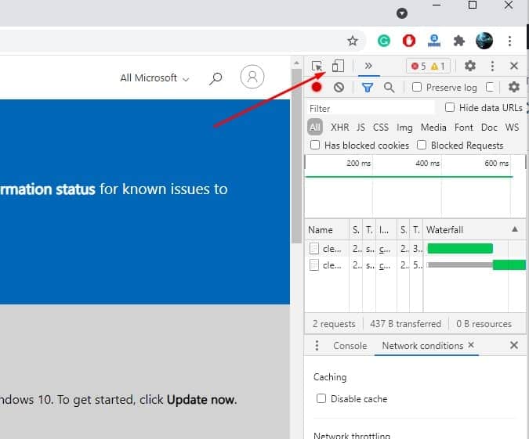Viewport: 529px width, 439px height.
Task: Open DevTools settings gear
Action: 470,66
